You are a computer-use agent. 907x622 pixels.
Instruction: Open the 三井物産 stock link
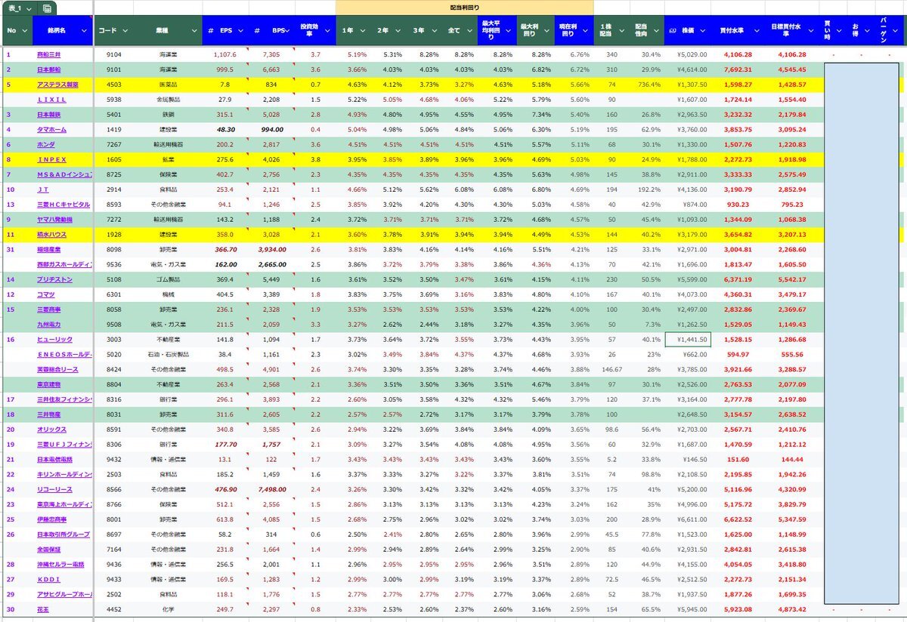[x=49, y=414]
